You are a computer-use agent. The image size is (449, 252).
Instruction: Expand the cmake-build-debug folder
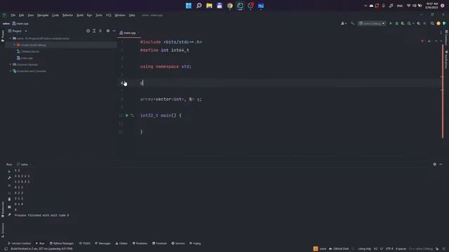coord(14,45)
